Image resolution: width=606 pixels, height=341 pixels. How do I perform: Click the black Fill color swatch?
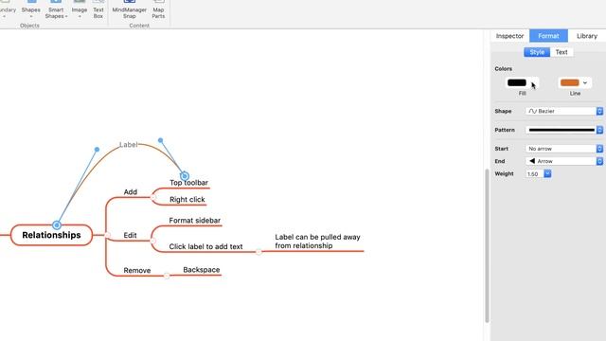(x=517, y=82)
